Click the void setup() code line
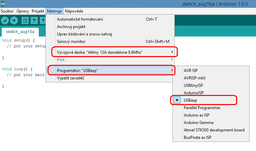Viewport: 256px width, 151px height. (19, 41)
